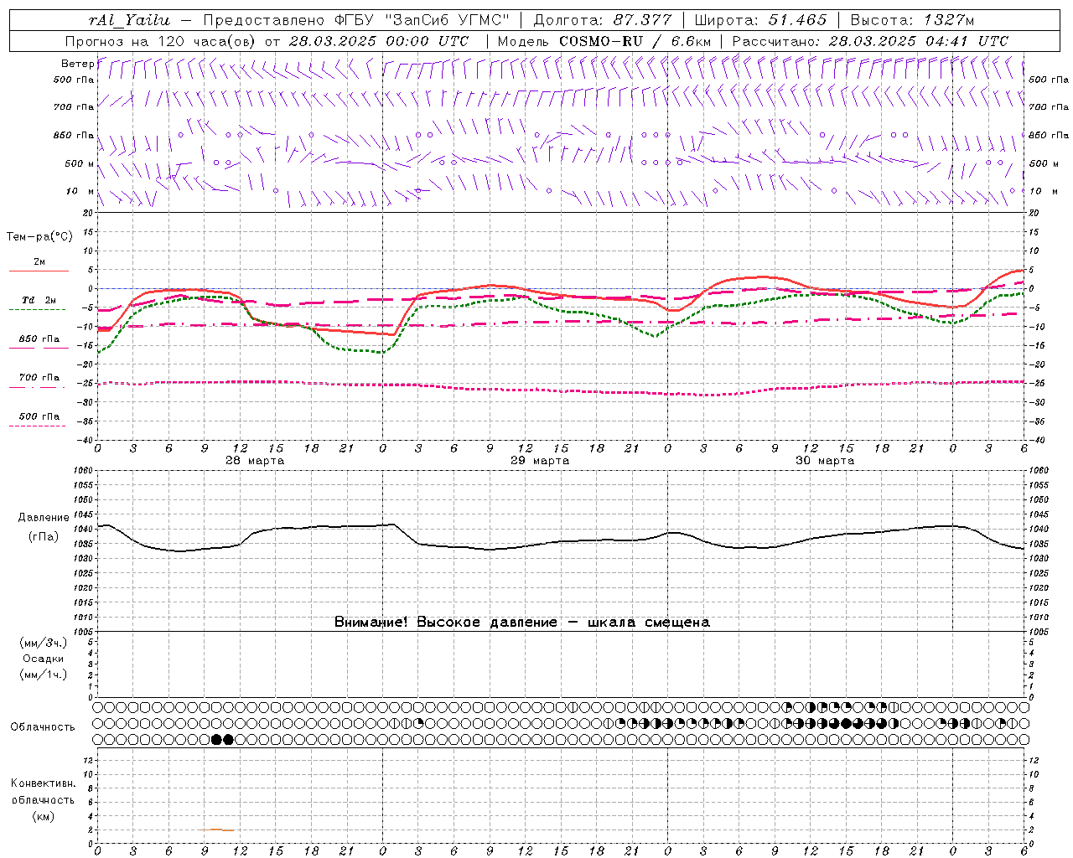Click the '700 гПа' entry in temperature legend
The image size is (1073, 858).
coord(39,378)
